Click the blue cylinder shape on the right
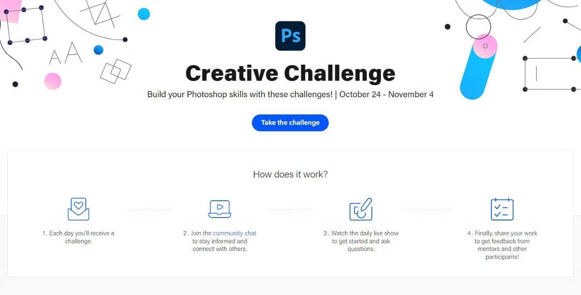 click(x=478, y=74)
